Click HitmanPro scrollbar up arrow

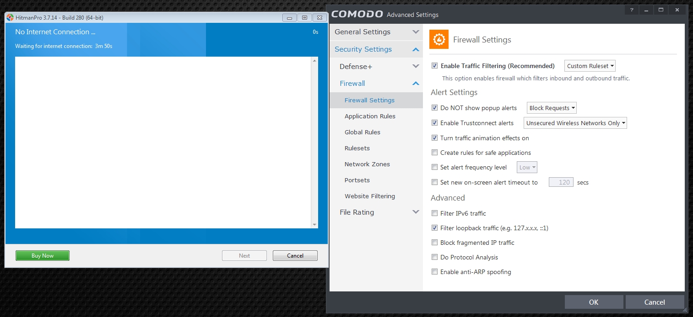coord(314,61)
